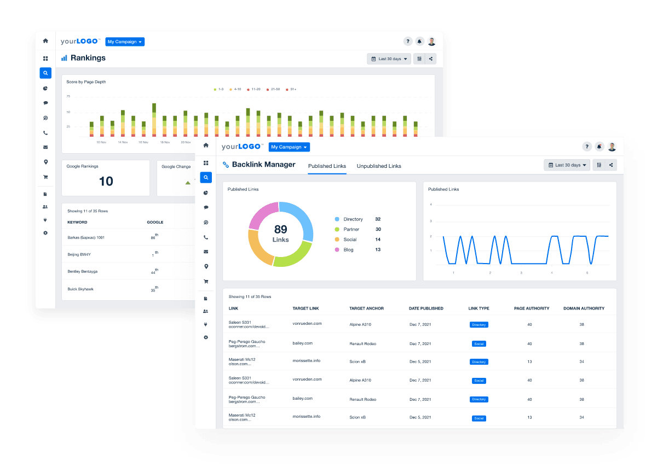Open the Last 30 days date range dropdown
Viewport: 657px width, 467px height.
[567, 165]
